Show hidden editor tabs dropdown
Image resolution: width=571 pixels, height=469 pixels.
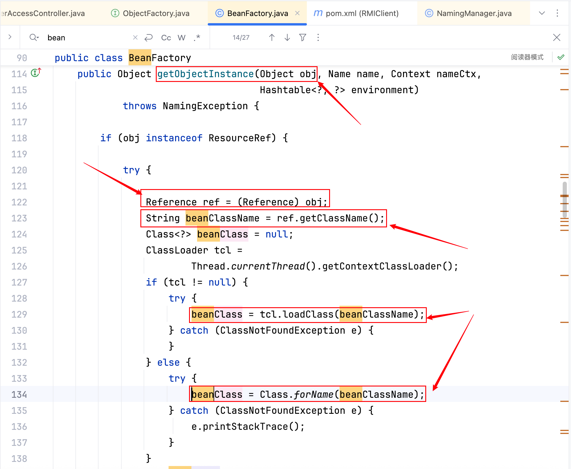click(542, 13)
